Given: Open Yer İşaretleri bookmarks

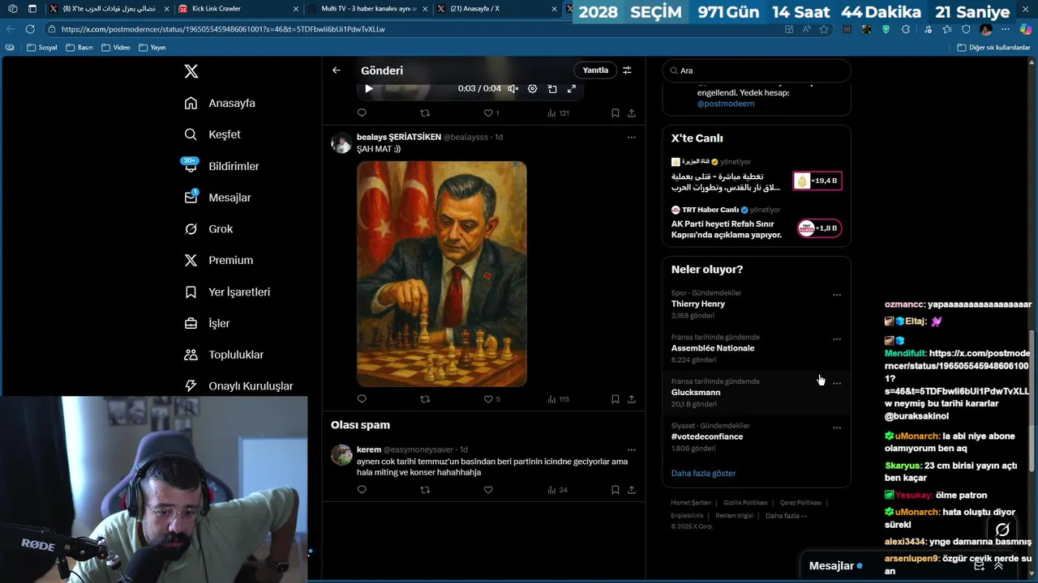Looking at the screenshot, I should 227,291.
